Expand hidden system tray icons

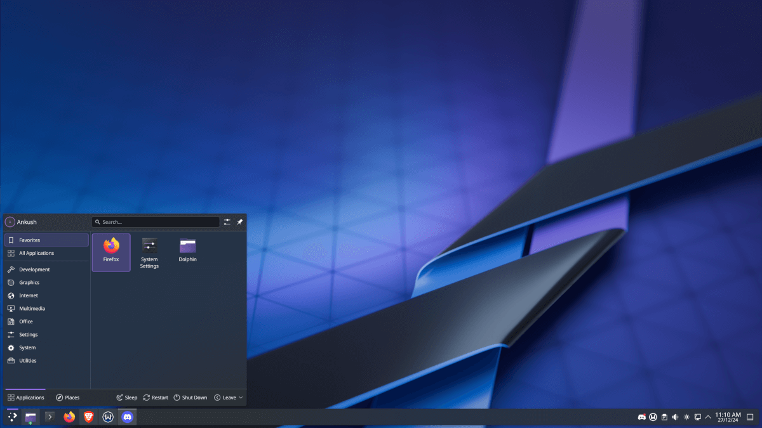tap(708, 417)
